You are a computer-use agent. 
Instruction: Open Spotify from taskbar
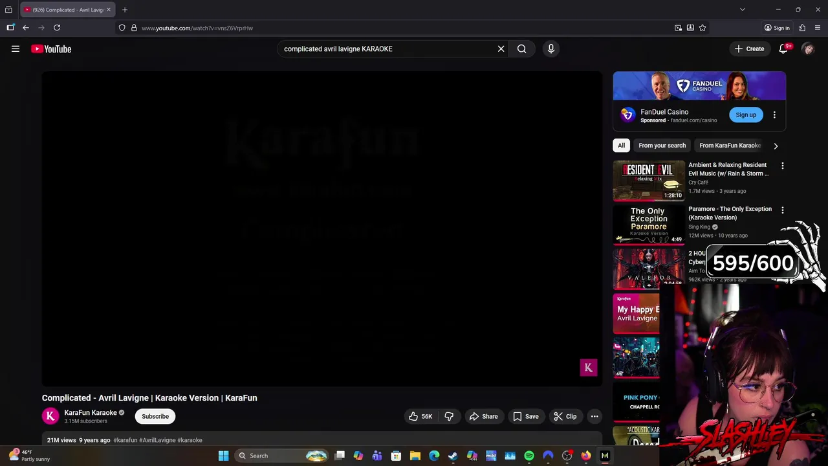tap(529, 456)
